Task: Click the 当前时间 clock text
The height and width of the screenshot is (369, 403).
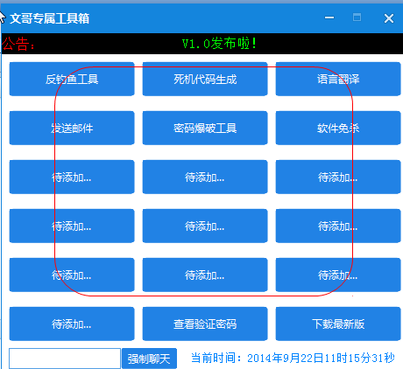Action: (x=293, y=358)
